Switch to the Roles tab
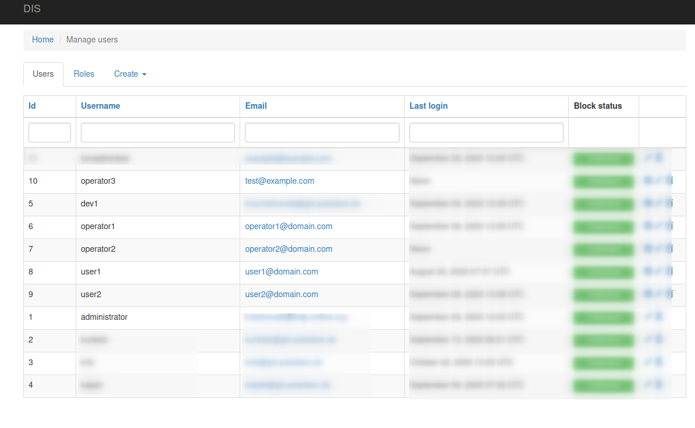The image size is (695, 428). 84,74
